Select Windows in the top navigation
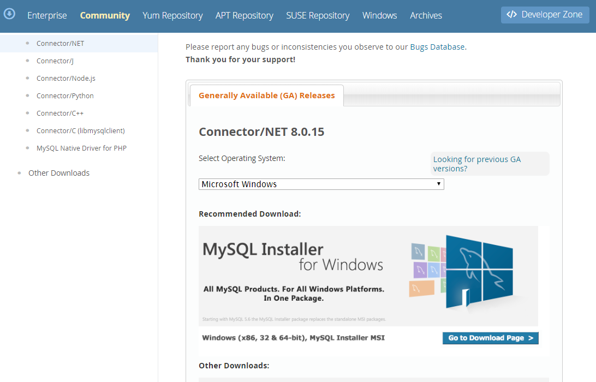Screen dimensions: 596x382 pos(379,15)
